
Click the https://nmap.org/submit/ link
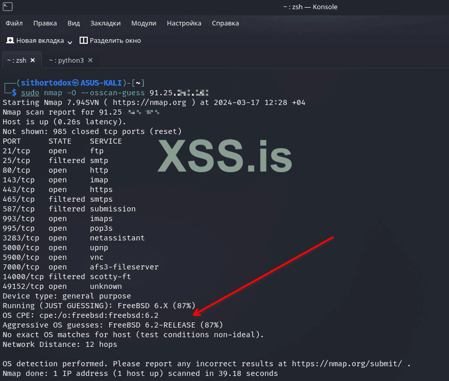[347, 364]
